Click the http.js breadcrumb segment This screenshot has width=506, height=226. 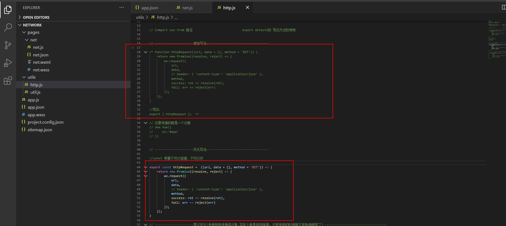pos(160,17)
